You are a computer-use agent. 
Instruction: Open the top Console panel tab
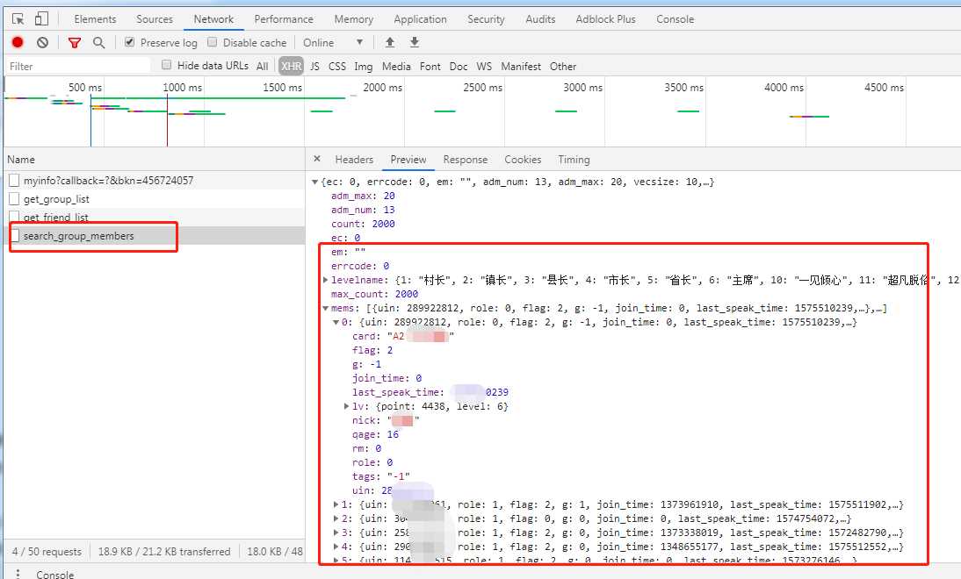tap(676, 19)
